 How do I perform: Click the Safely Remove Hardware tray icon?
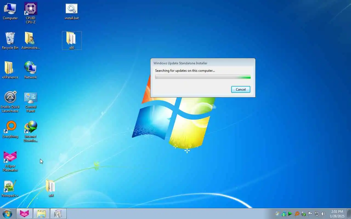(304, 214)
